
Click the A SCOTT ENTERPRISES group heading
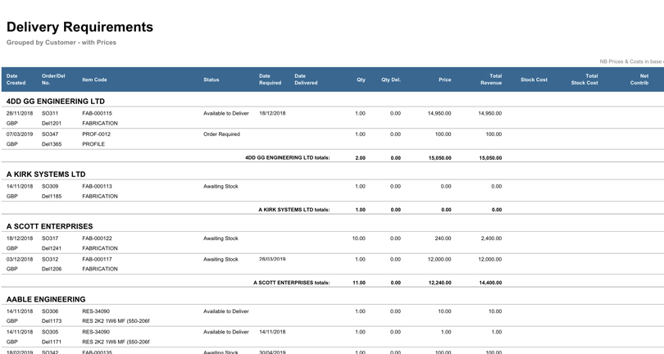[x=50, y=226]
